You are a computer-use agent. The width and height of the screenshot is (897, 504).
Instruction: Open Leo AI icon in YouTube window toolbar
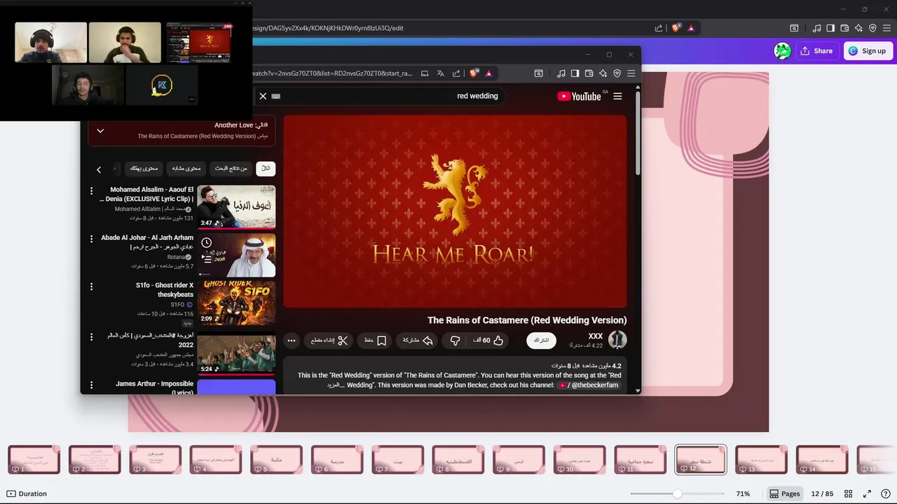click(603, 73)
